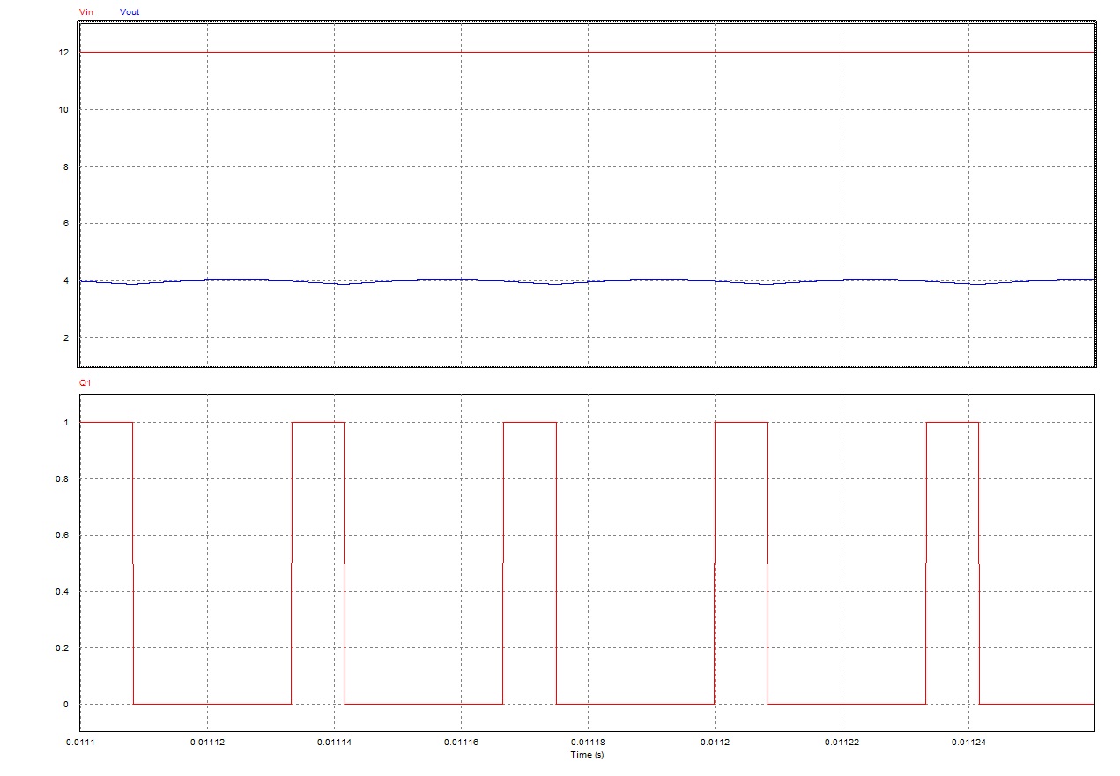Image resolution: width=1120 pixels, height=776 pixels.
Task: Click the 0.01122 time axis value
Action: pyautogui.click(x=842, y=743)
